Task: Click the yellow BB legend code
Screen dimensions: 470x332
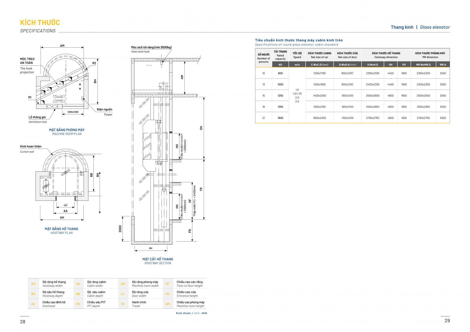Action: pyautogui.click(x=78, y=294)
